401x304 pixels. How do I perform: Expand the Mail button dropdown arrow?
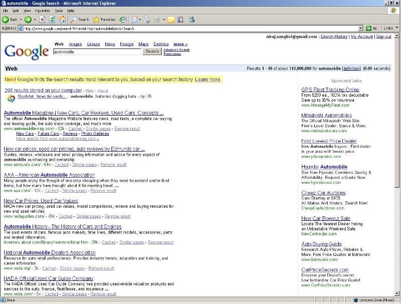pyautogui.click(x=140, y=20)
